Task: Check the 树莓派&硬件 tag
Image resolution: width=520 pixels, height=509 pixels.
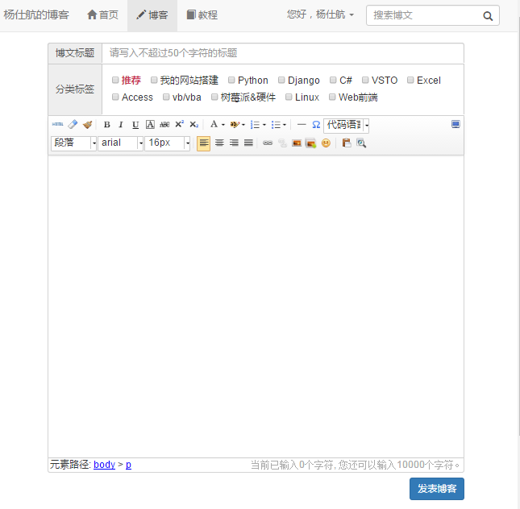Action: 214,97
